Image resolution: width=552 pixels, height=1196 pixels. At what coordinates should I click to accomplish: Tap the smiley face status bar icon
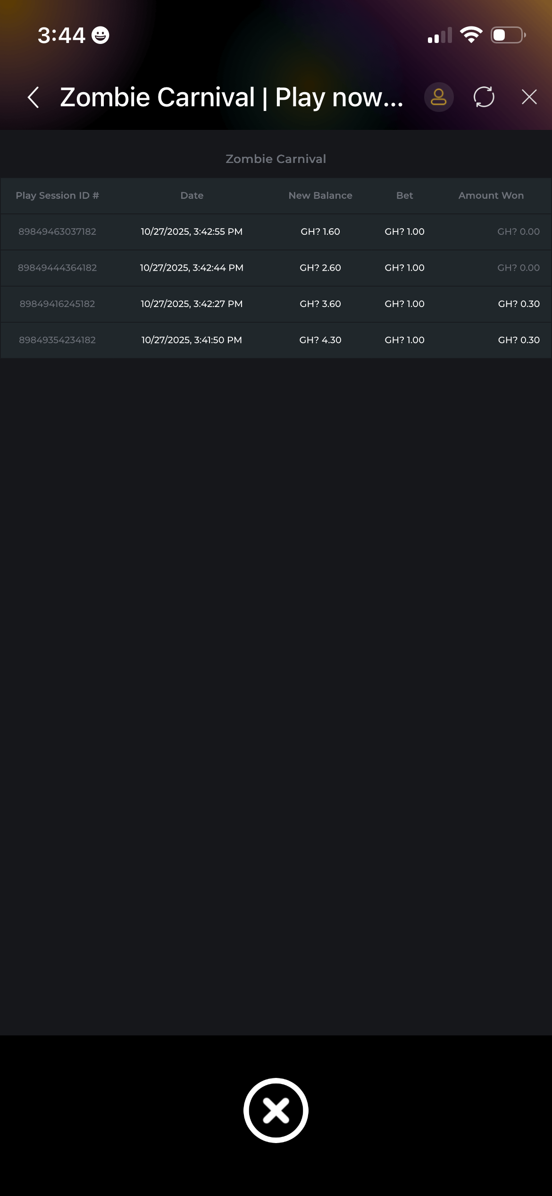(x=100, y=35)
